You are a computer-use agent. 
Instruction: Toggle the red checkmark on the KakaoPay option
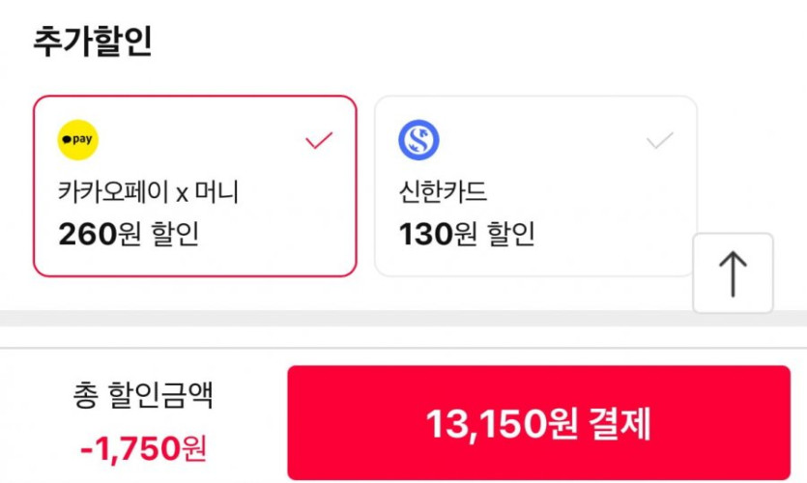click(318, 141)
